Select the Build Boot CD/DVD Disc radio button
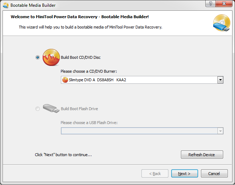This screenshot has width=235, height=185. click(x=38, y=57)
